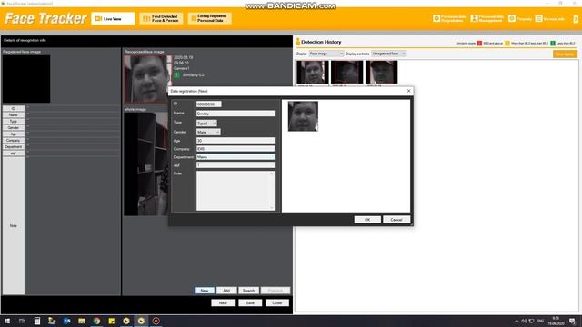
Task: Click green similarity score legend square
Action: point(553,44)
